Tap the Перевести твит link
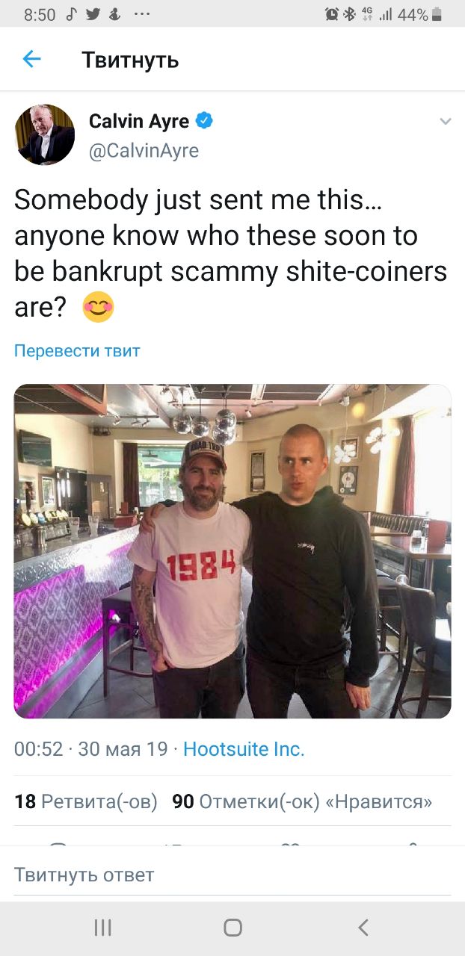Screen dimensions: 465x956 (x=77, y=350)
